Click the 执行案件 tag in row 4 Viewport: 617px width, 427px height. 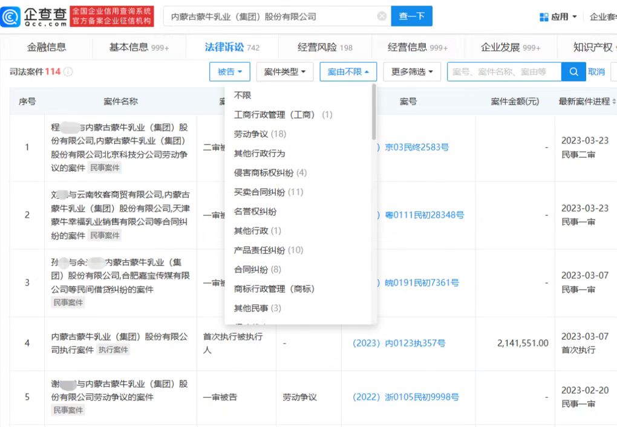(113, 350)
